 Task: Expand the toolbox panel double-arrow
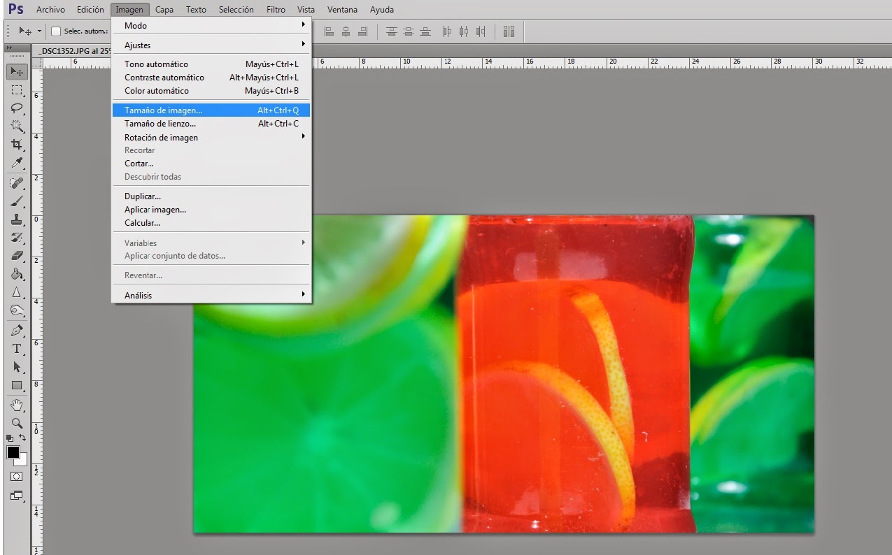8,48
